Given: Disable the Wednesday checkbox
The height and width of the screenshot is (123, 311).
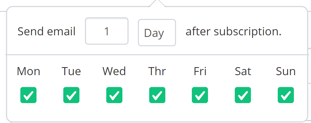Looking at the screenshot, I should (x=114, y=95).
